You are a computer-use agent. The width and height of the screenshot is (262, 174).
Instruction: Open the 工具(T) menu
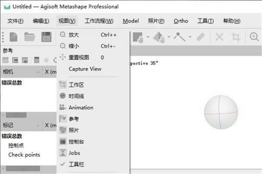point(206,21)
